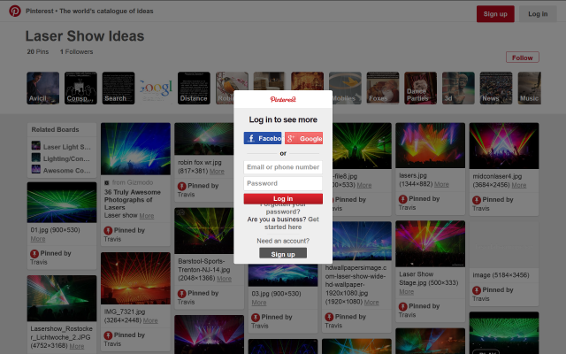Click pin icon under lasers.jpg card

[x=403, y=199]
